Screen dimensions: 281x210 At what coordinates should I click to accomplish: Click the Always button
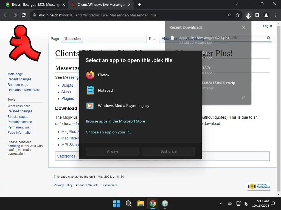click(x=113, y=151)
